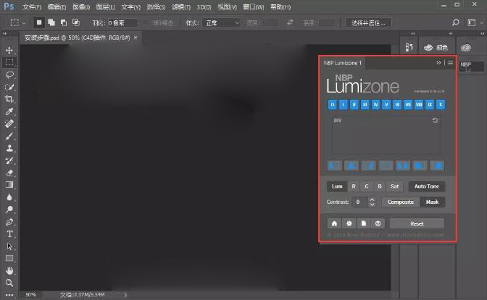Select the Path Selection tool
487x300 pixels.
[9, 247]
